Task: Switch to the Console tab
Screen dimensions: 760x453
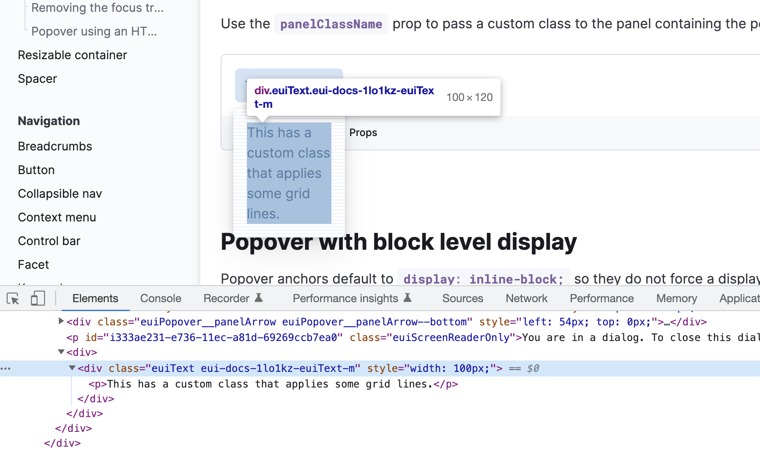Action: [161, 298]
